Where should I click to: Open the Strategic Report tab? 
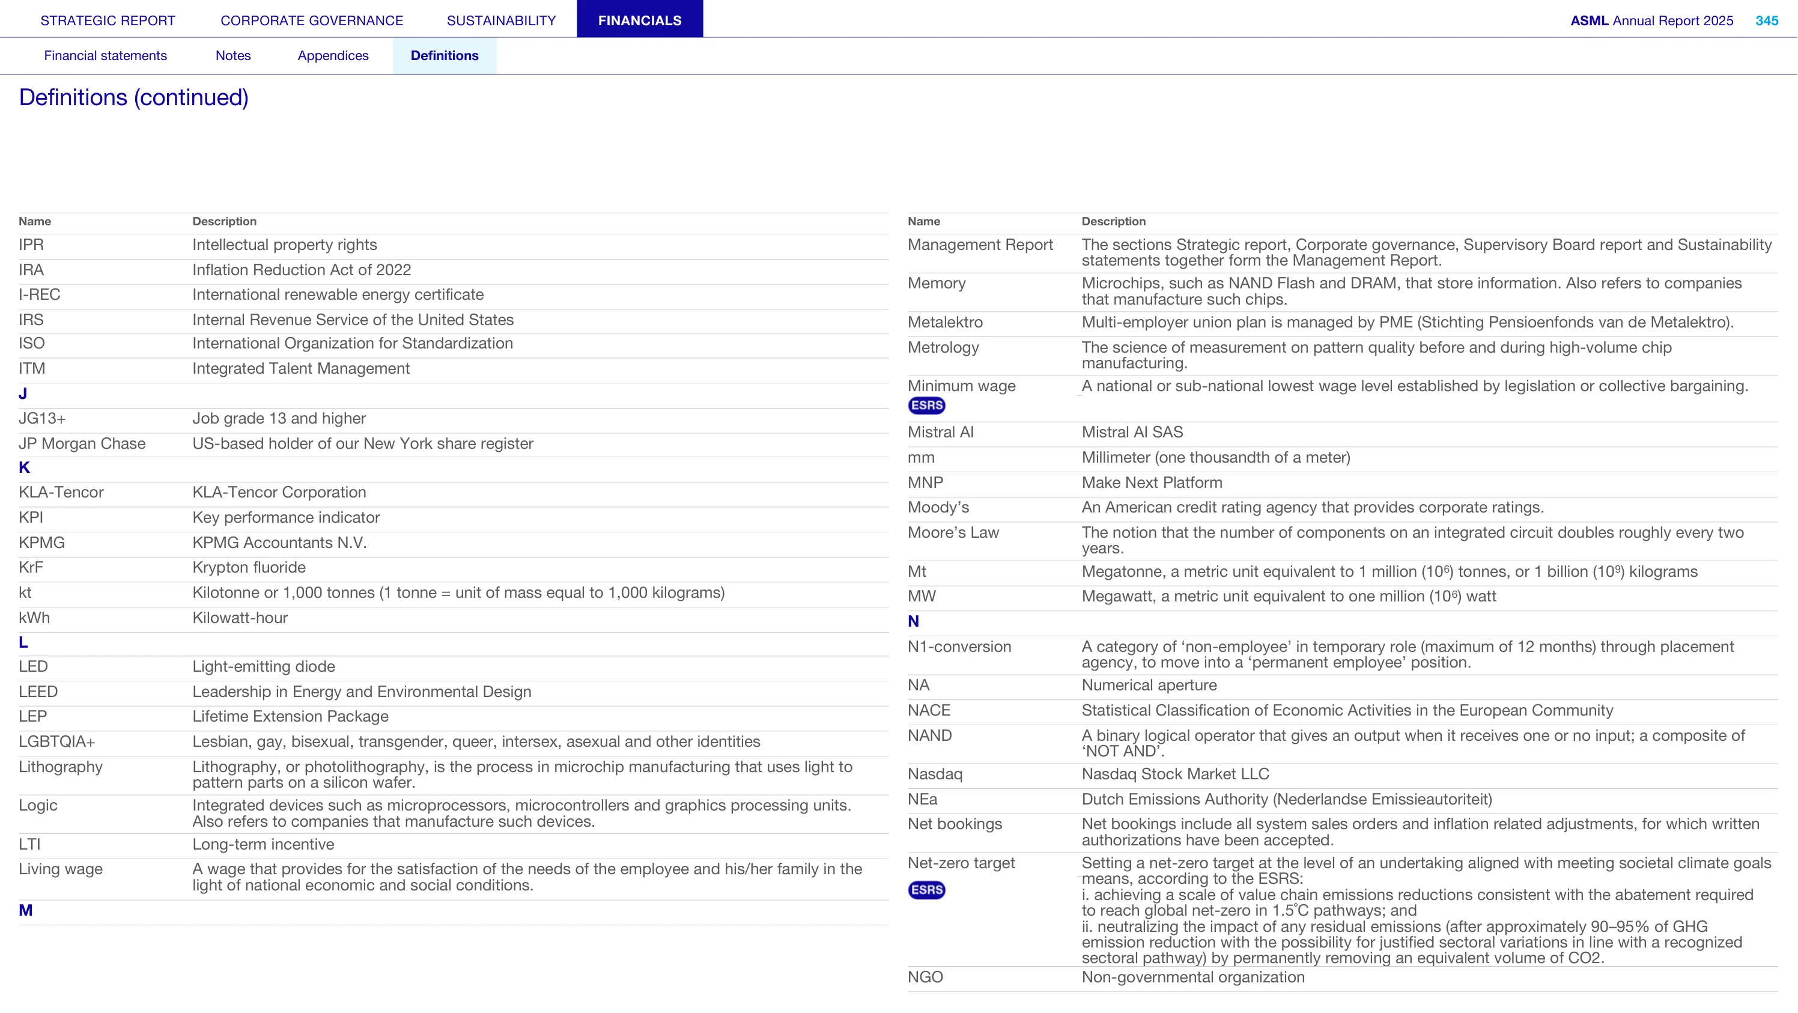tap(108, 20)
